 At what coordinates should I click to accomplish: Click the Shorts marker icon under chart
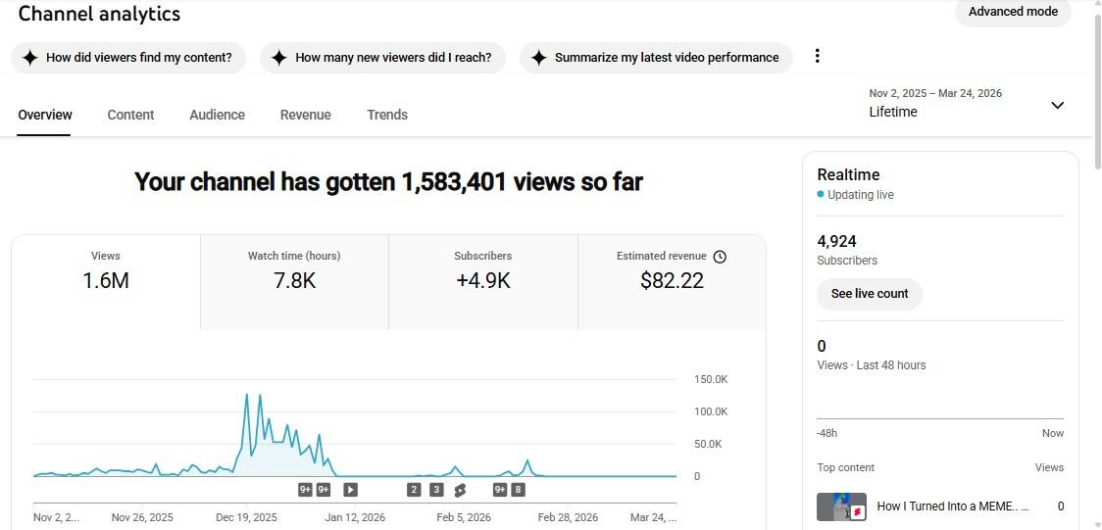[460, 490]
